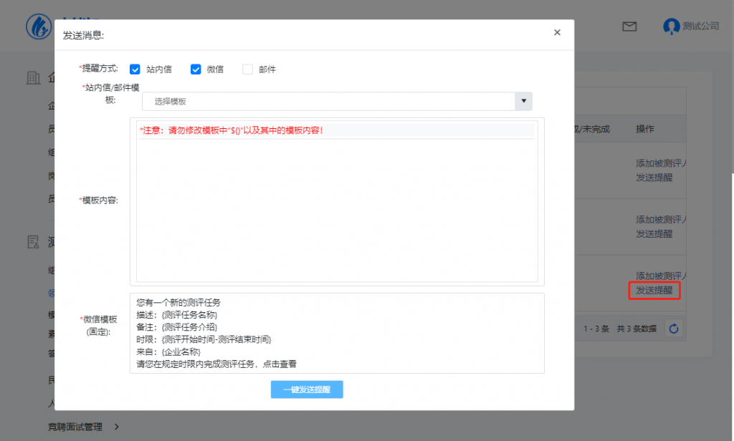Click the 时限 template line in 微信模板
Image resolution: width=734 pixels, height=441 pixels.
(x=204, y=339)
